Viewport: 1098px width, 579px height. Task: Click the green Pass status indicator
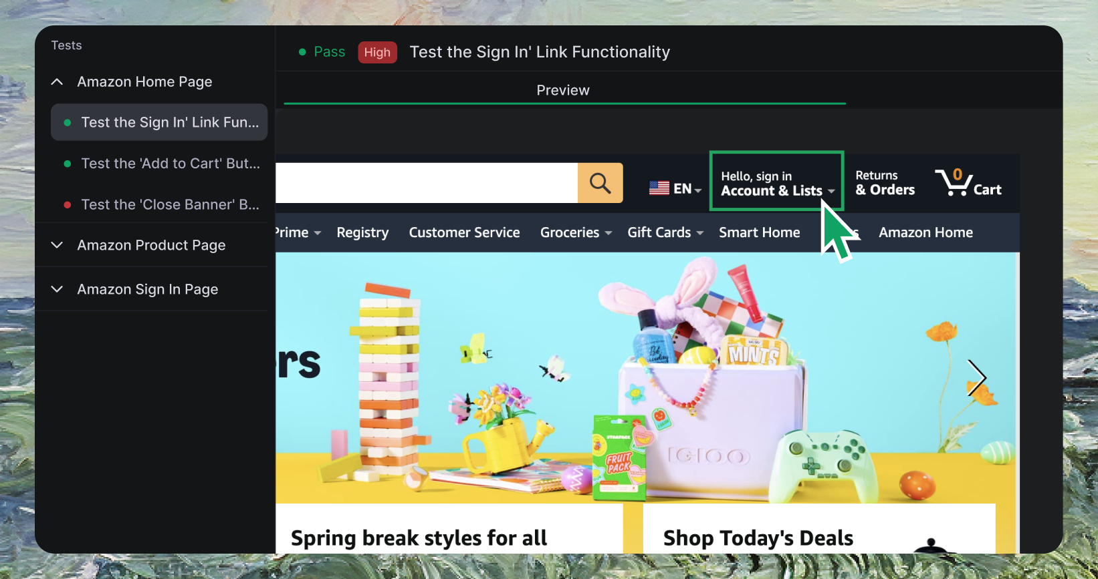coord(322,52)
